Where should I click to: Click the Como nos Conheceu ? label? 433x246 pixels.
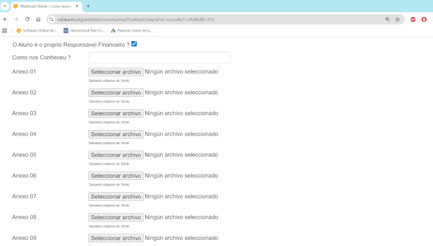click(x=41, y=57)
